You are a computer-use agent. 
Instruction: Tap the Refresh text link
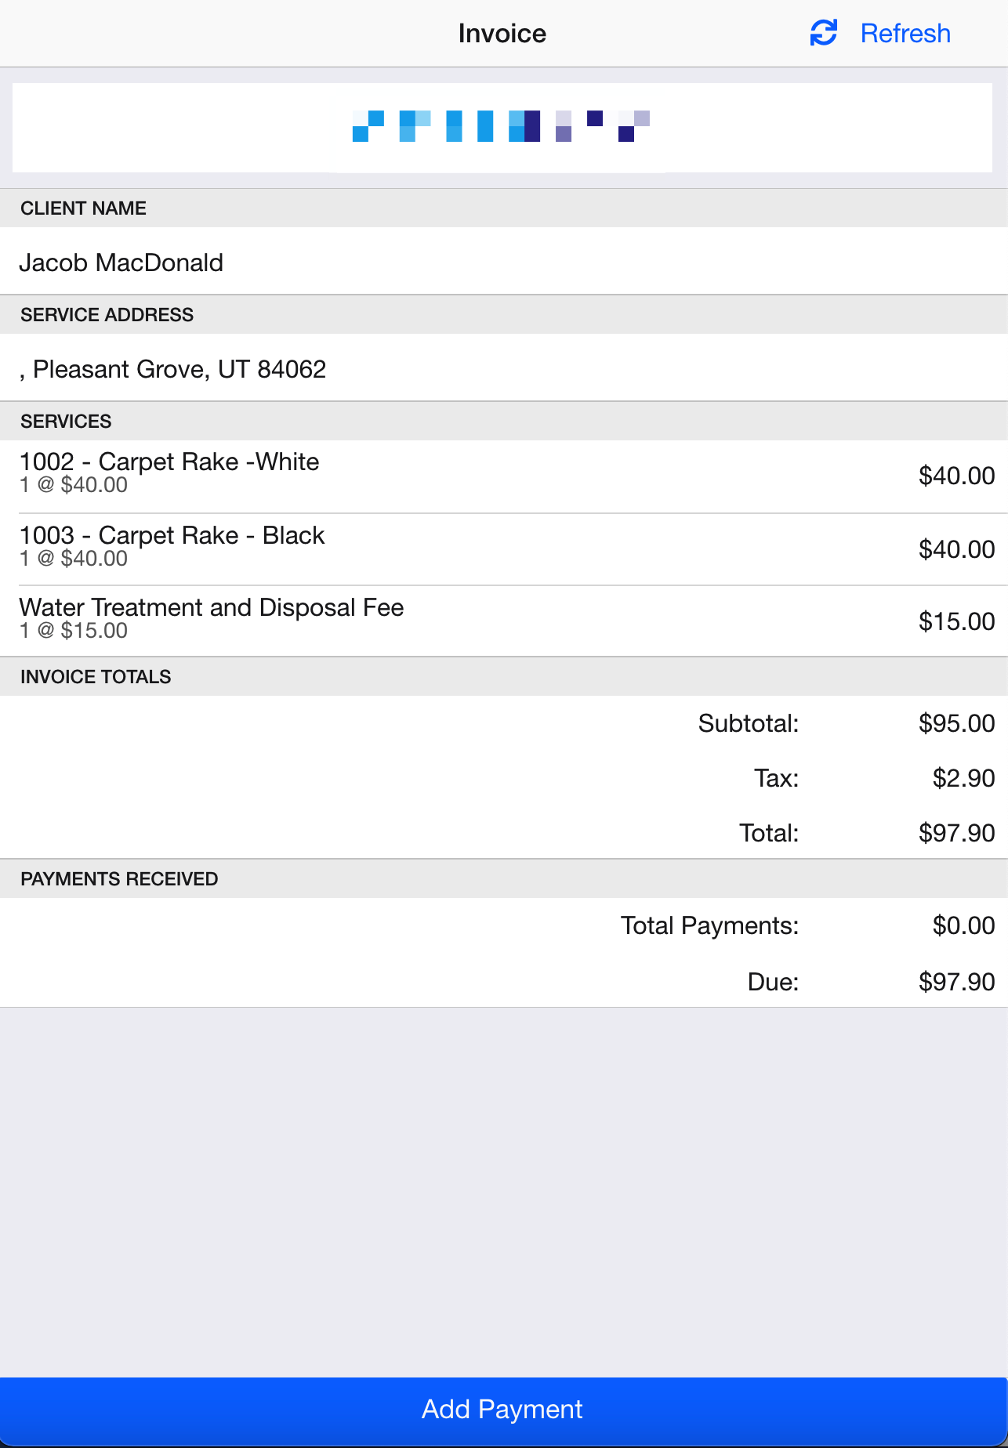click(x=905, y=34)
